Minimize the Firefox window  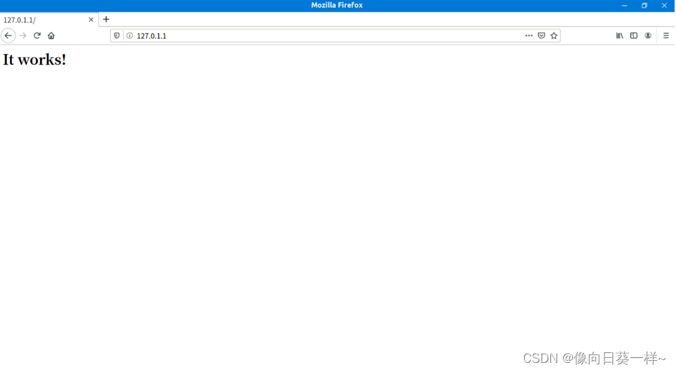[x=624, y=6]
